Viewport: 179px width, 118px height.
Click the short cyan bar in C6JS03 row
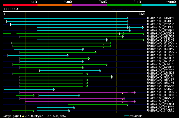(29, 89)
